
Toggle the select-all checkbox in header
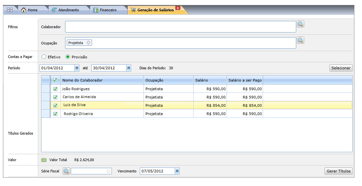[55, 80]
